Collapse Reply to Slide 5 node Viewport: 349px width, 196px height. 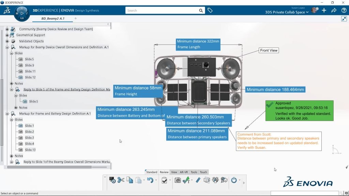(12, 89)
